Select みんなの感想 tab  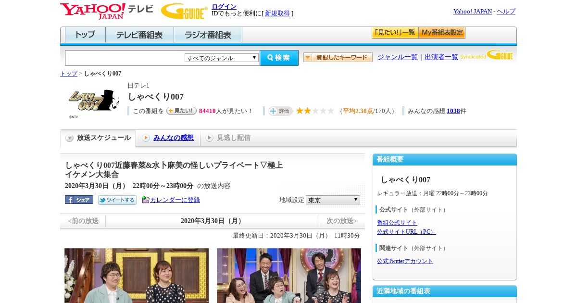pos(174,138)
